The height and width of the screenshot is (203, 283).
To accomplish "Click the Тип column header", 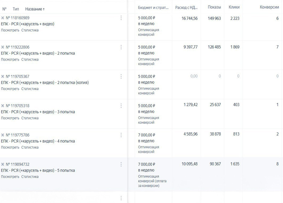I will tap(16, 9).
